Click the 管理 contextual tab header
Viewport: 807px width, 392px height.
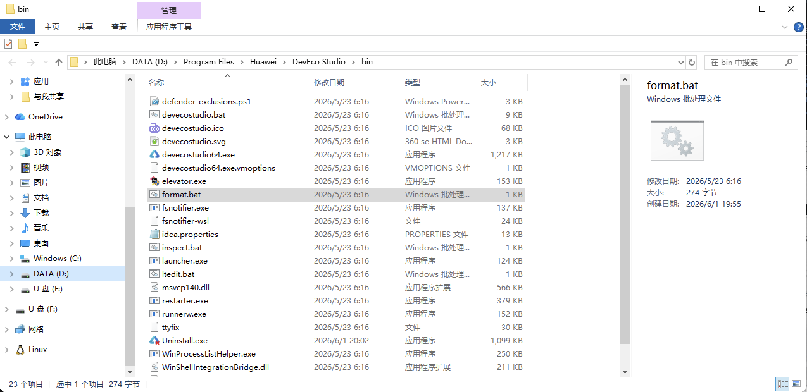point(169,10)
